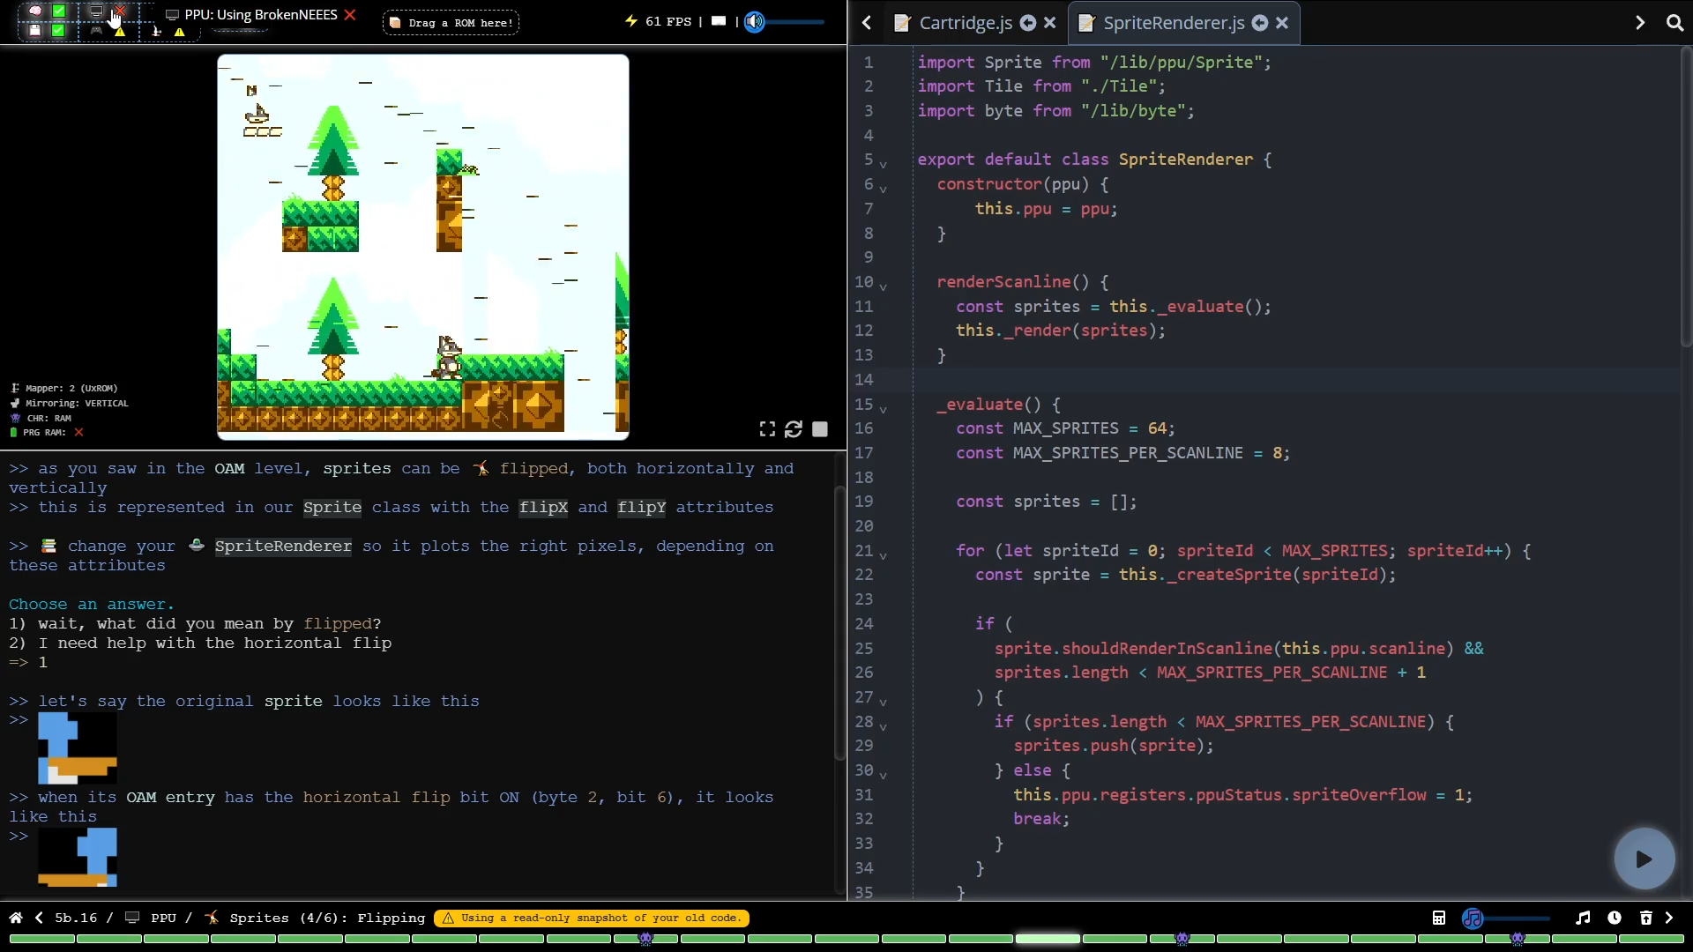Switch to the Cartridge.js tab
This screenshot has width=1693, height=952.
tap(965, 23)
